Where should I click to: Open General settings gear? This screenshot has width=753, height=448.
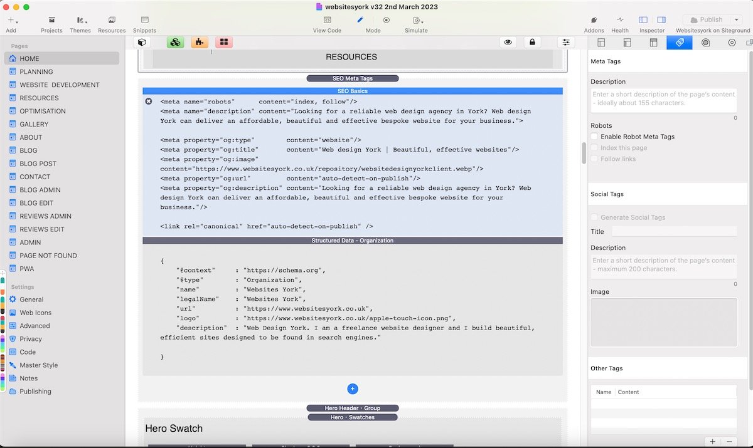click(61, 300)
